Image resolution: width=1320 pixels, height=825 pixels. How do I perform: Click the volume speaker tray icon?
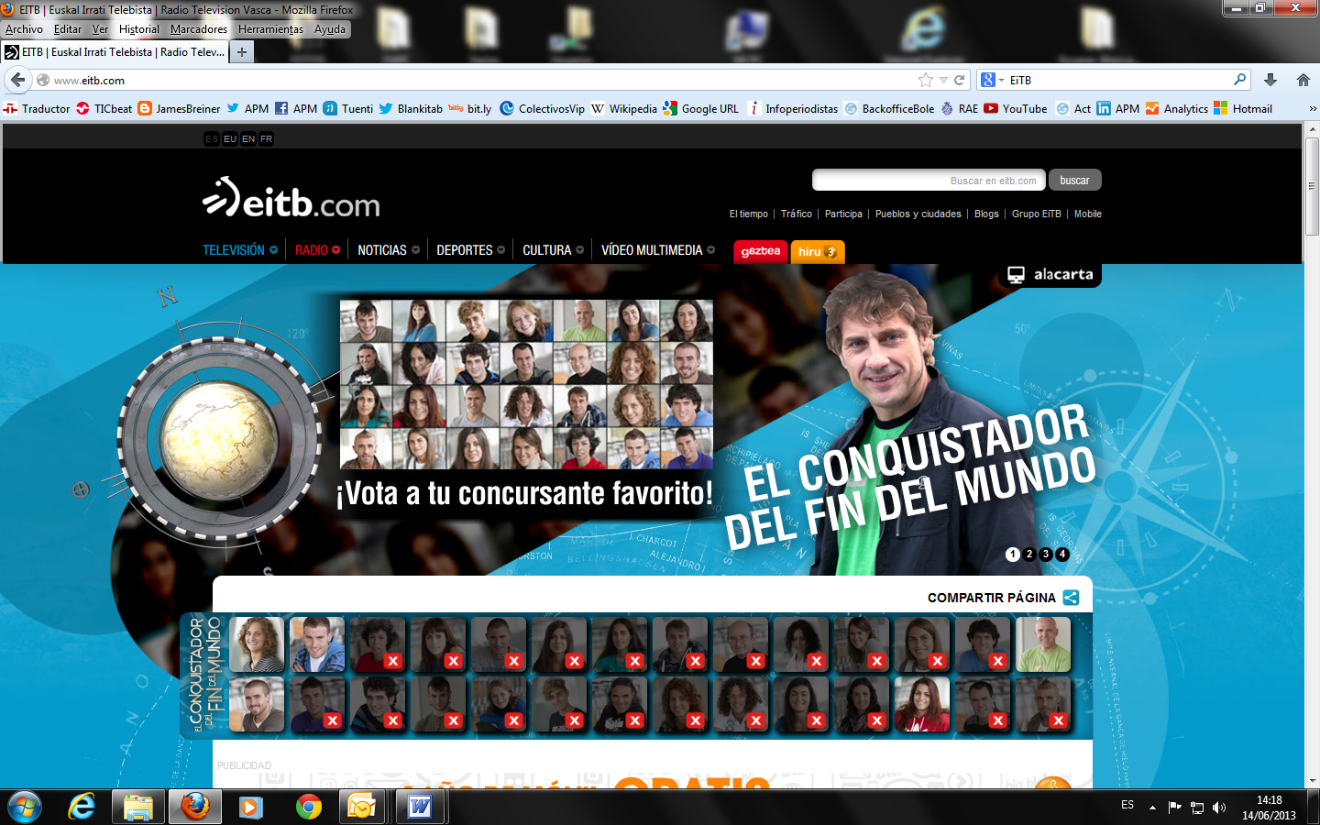tap(1219, 808)
